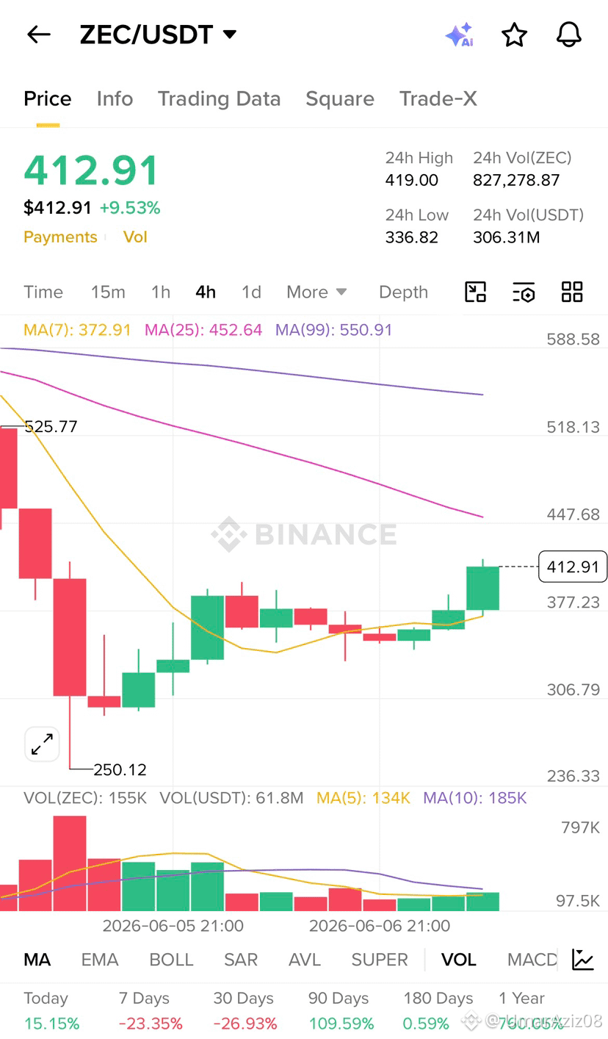The image size is (608, 1039).
Task: Enable the MA main indicator
Action: (37, 960)
